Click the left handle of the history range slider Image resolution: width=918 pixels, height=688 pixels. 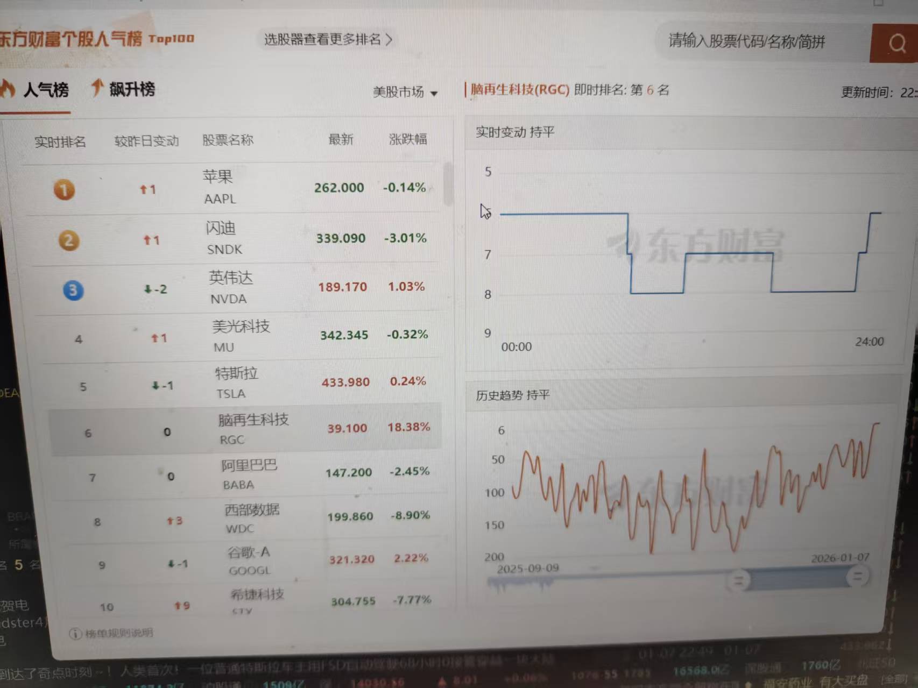(738, 580)
